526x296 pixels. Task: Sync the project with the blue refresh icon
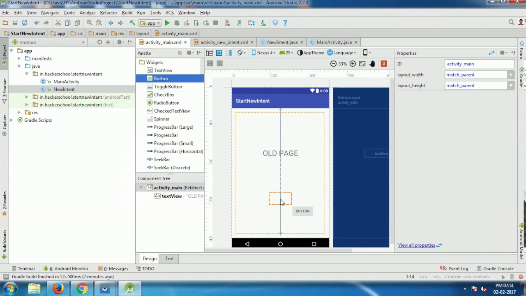click(25, 23)
